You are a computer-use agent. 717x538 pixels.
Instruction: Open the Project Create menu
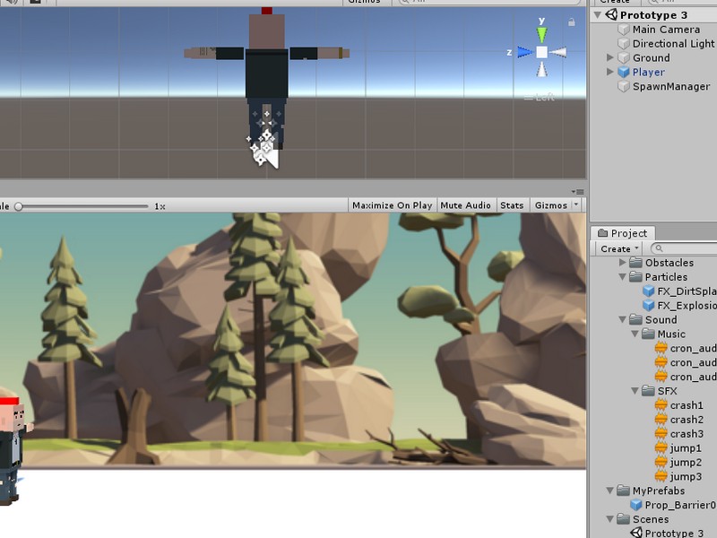point(619,248)
